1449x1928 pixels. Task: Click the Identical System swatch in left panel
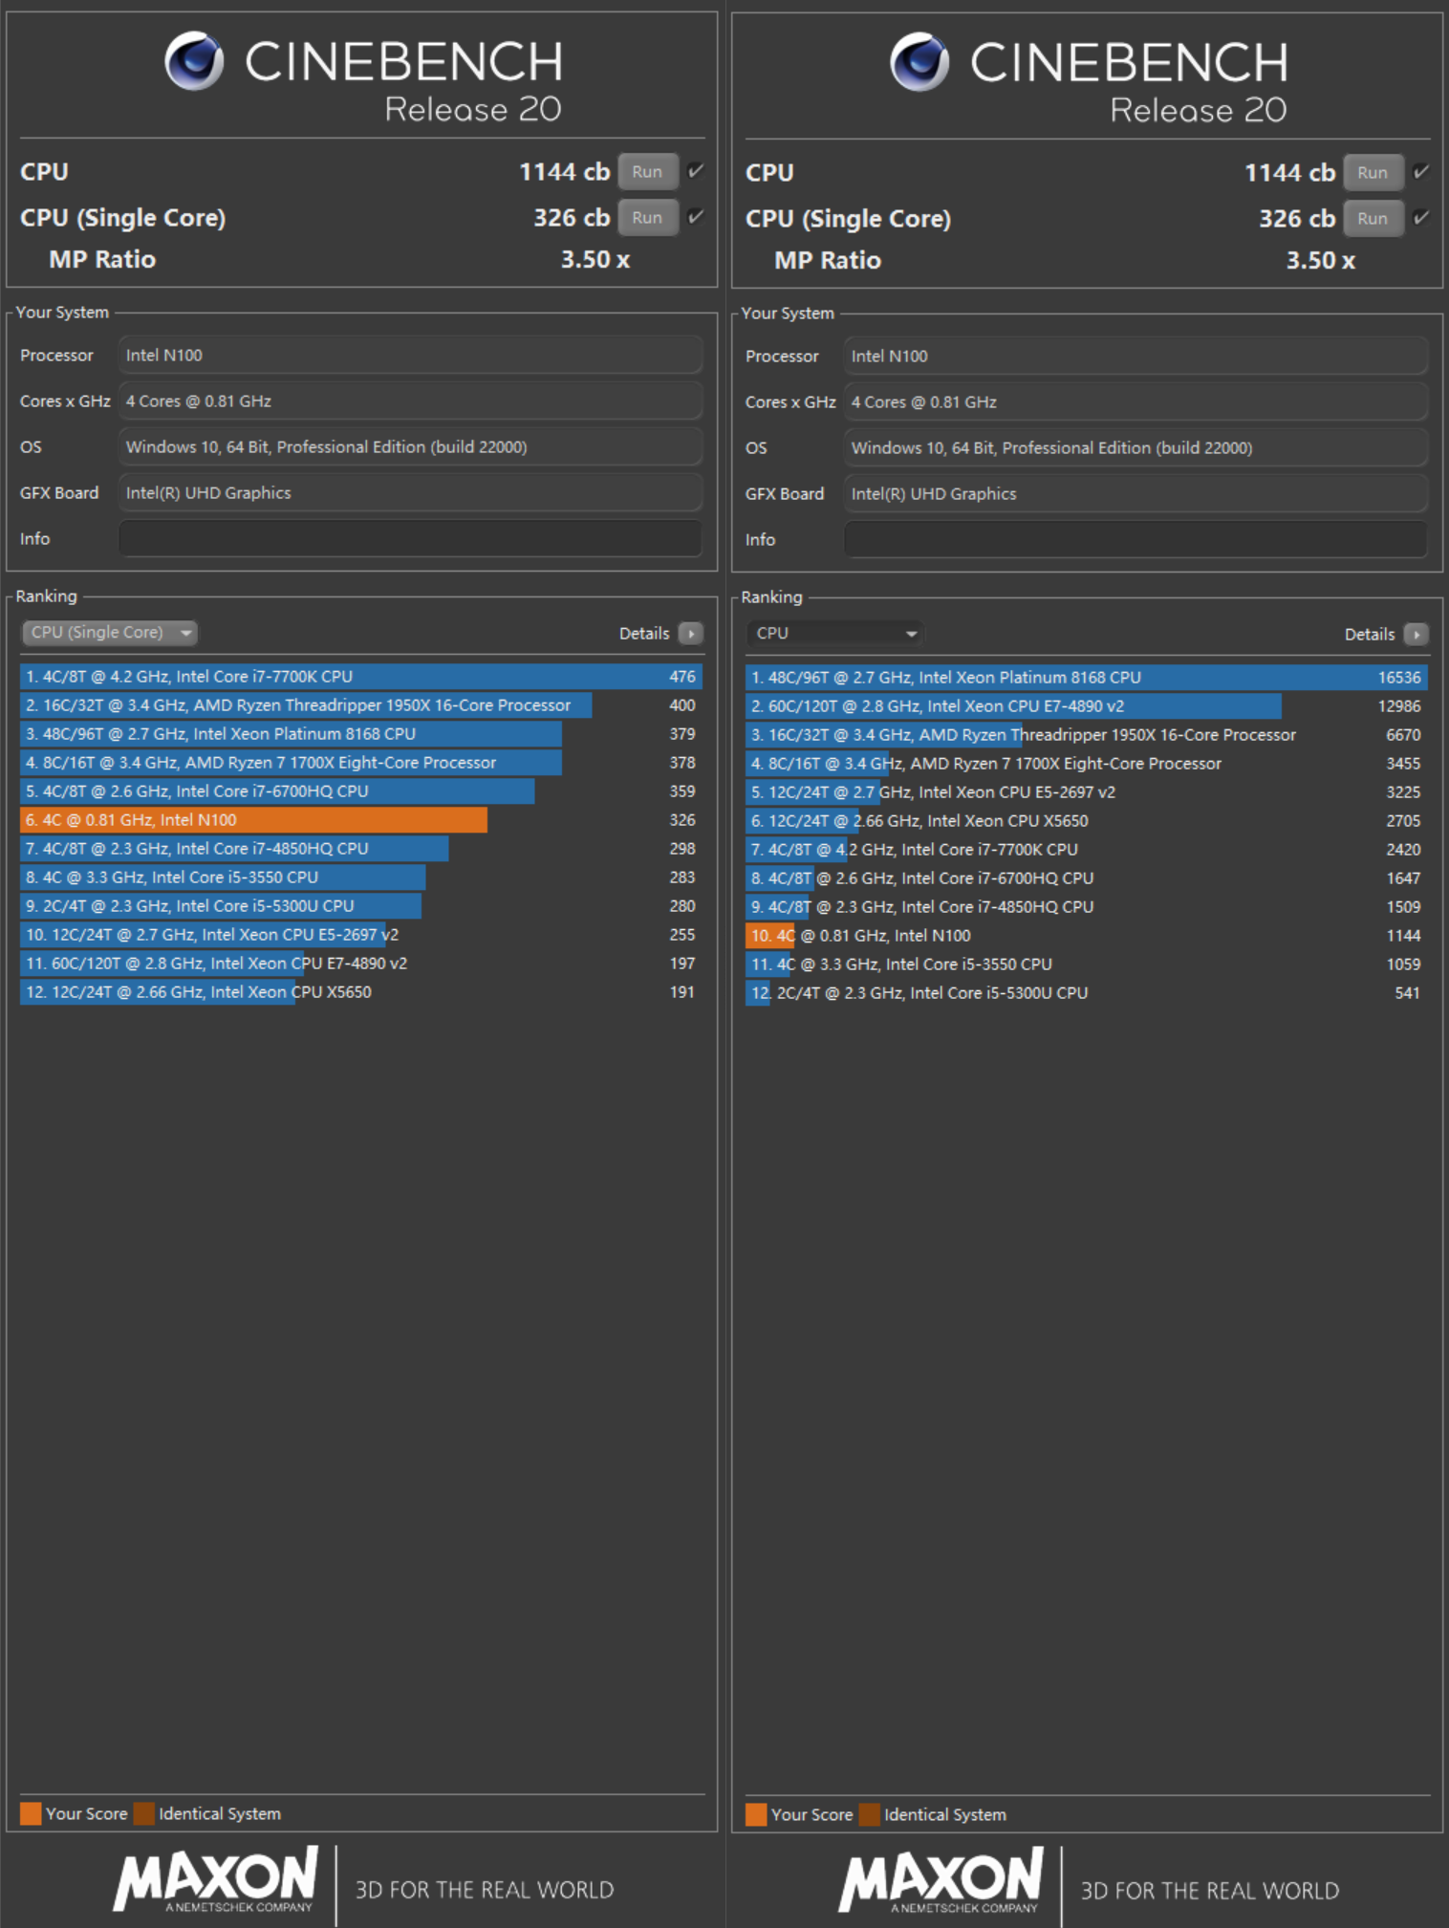(x=144, y=1813)
